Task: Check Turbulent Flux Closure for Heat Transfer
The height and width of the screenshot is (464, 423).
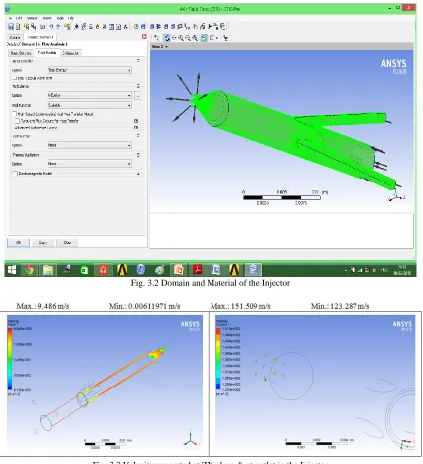Action: [17, 121]
